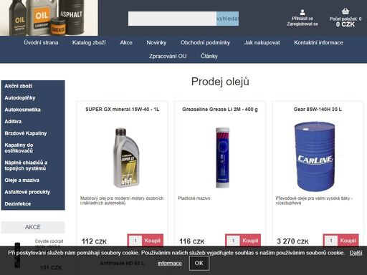Click Koupit for SUPER GX mineral 112 CZK

pyautogui.click(x=153, y=241)
